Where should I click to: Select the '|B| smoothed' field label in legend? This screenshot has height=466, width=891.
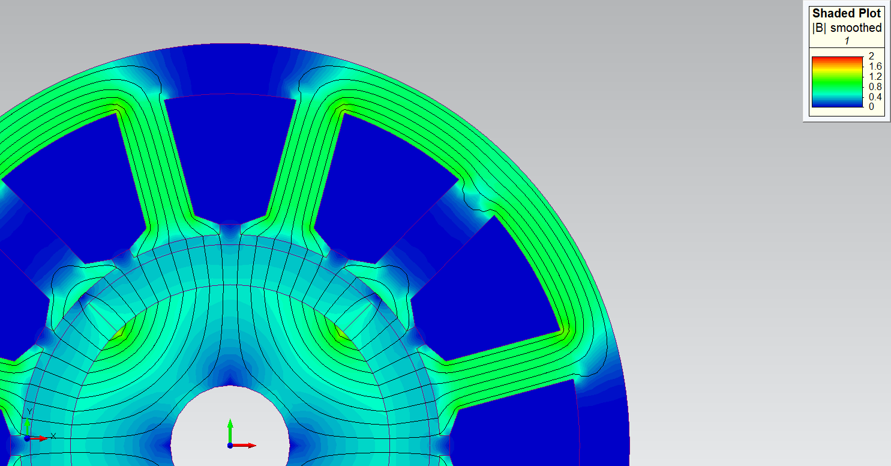click(846, 28)
